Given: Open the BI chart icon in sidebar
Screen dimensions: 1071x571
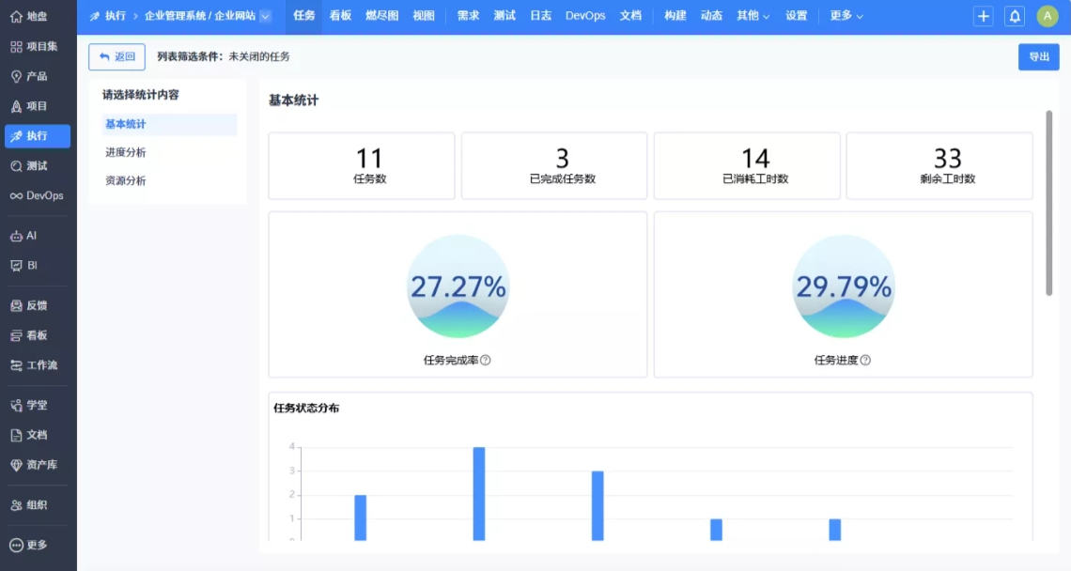Looking at the screenshot, I should [x=16, y=266].
